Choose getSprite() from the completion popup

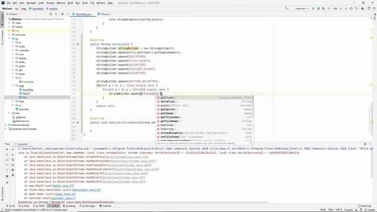coord(204,110)
